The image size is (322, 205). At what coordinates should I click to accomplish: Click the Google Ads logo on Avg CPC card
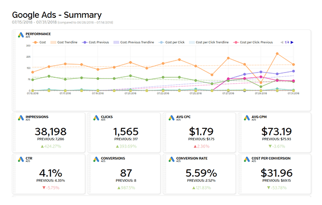172,118
